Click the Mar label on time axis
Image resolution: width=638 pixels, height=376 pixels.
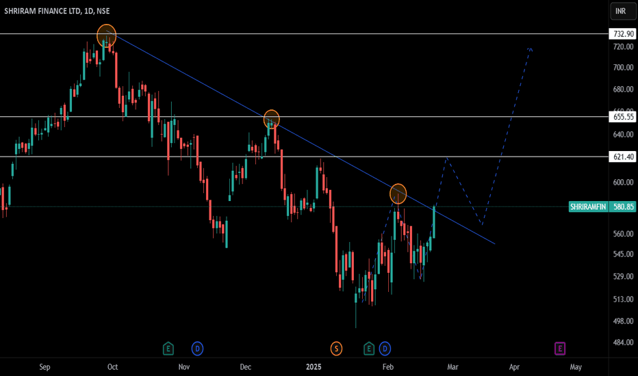tap(453, 367)
